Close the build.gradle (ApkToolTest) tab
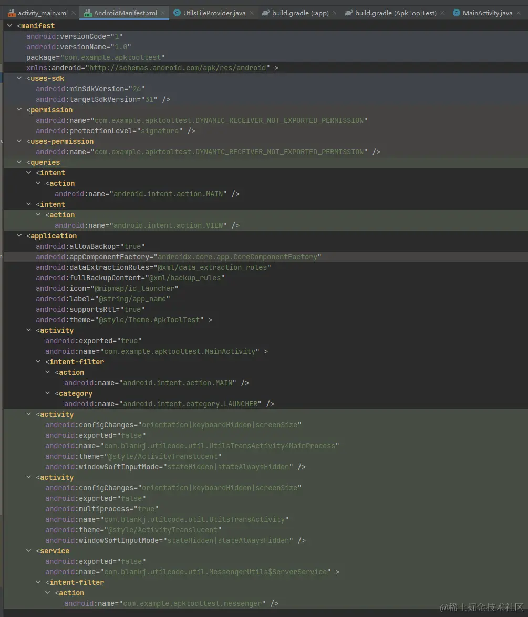This screenshot has width=528, height=617. click(442, 13)
